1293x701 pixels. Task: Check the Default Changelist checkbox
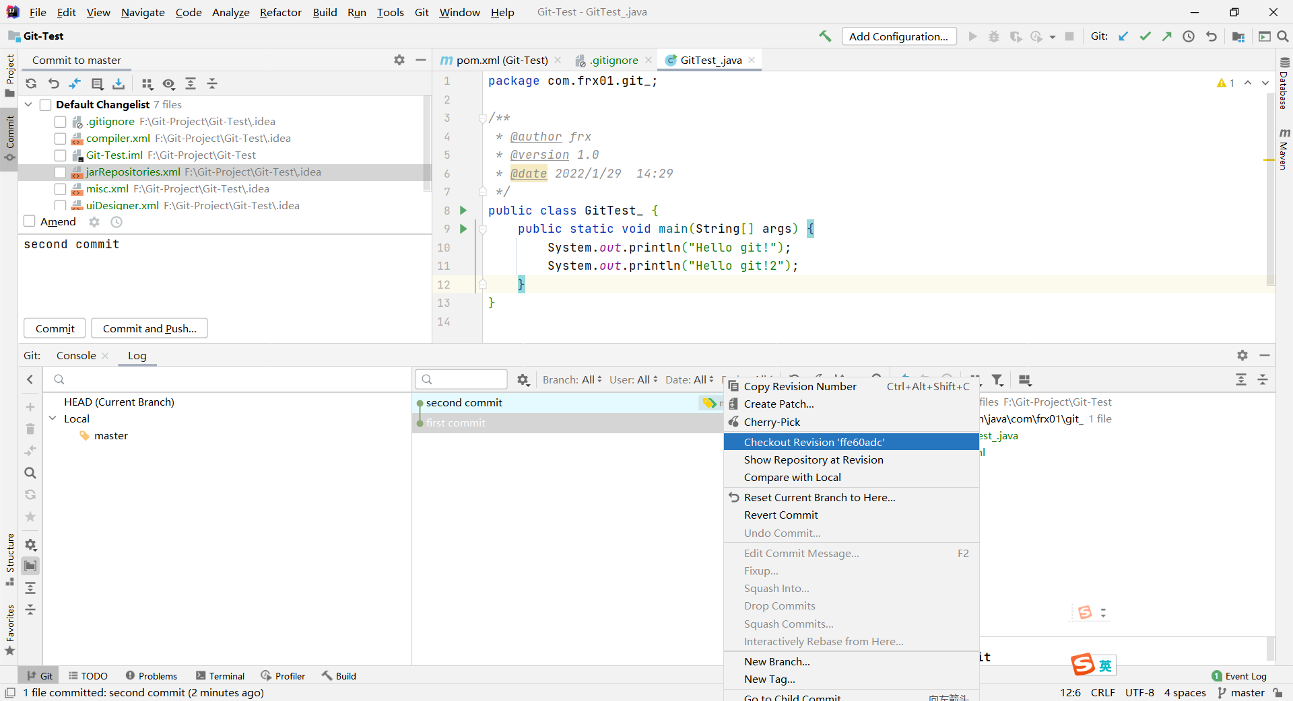point(46,105)
